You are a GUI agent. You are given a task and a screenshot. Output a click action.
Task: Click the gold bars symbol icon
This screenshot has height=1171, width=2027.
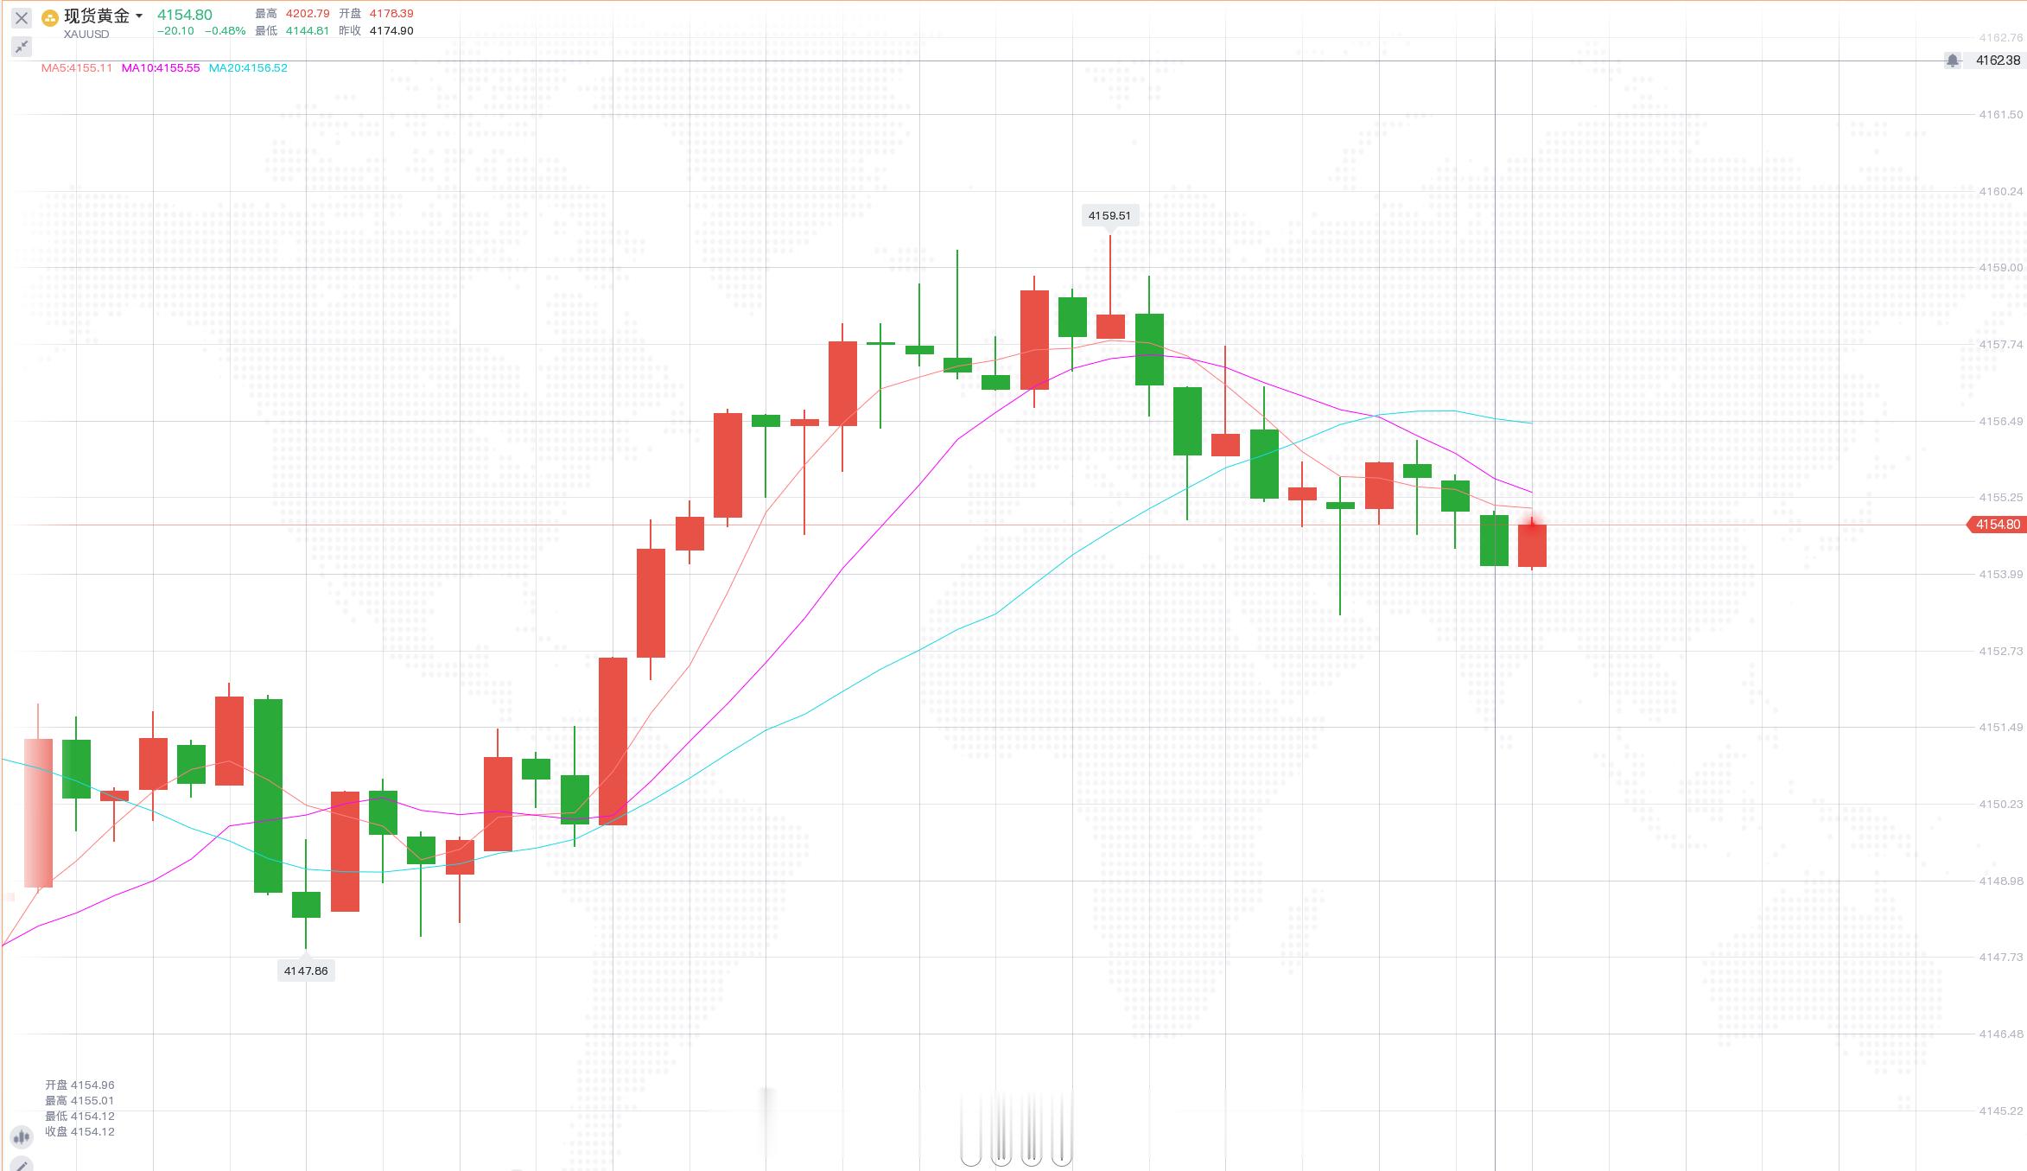tap(50, 17)
